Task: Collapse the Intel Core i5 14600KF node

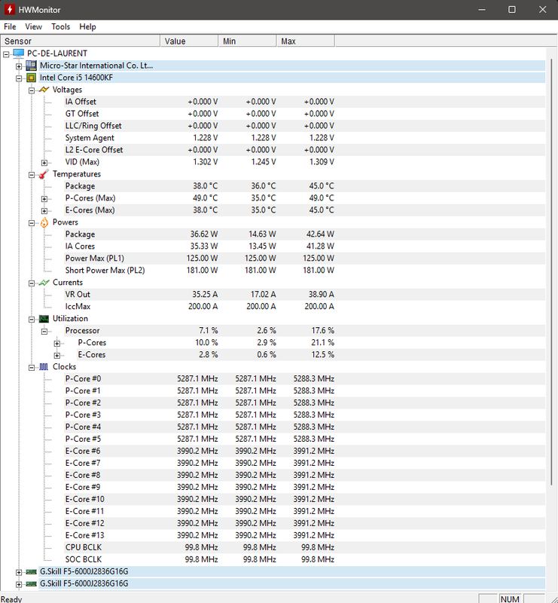Action: coord(19,78)
